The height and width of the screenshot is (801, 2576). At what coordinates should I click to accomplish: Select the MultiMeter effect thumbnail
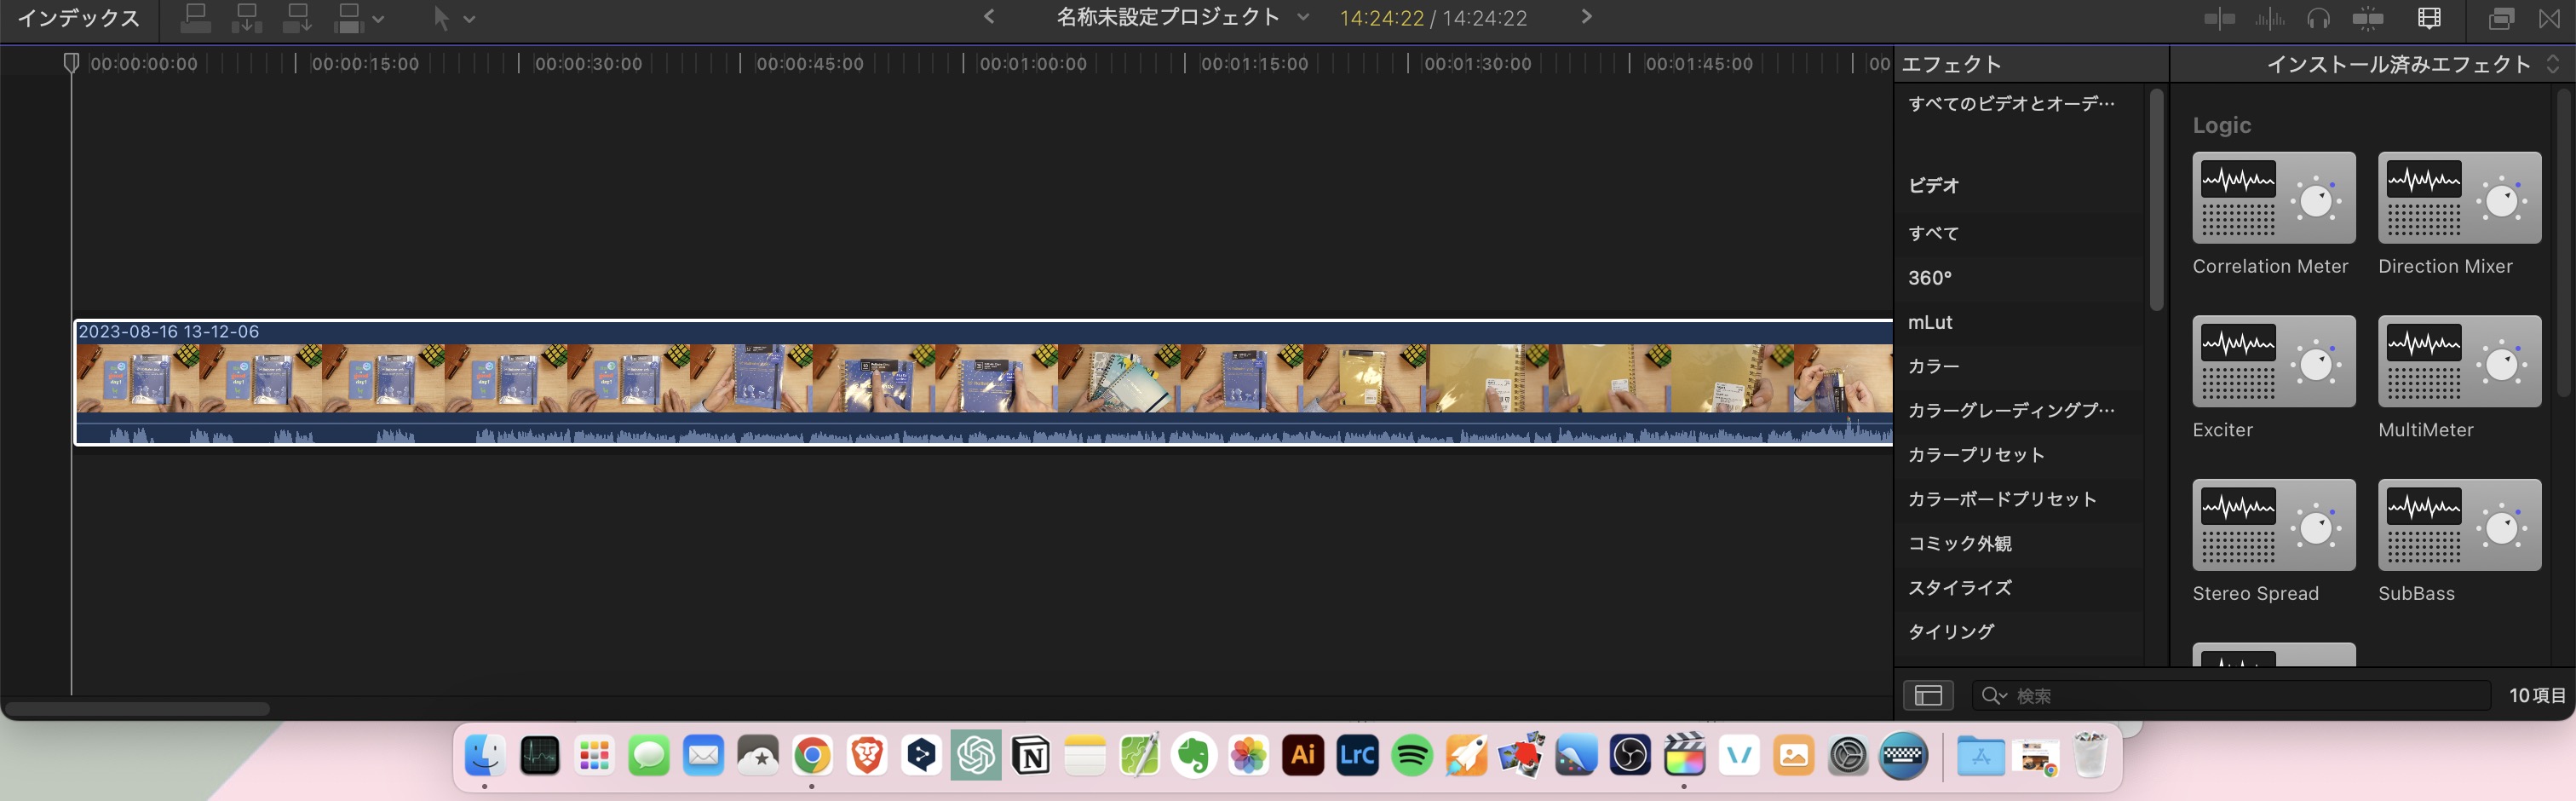[2459, 361]
